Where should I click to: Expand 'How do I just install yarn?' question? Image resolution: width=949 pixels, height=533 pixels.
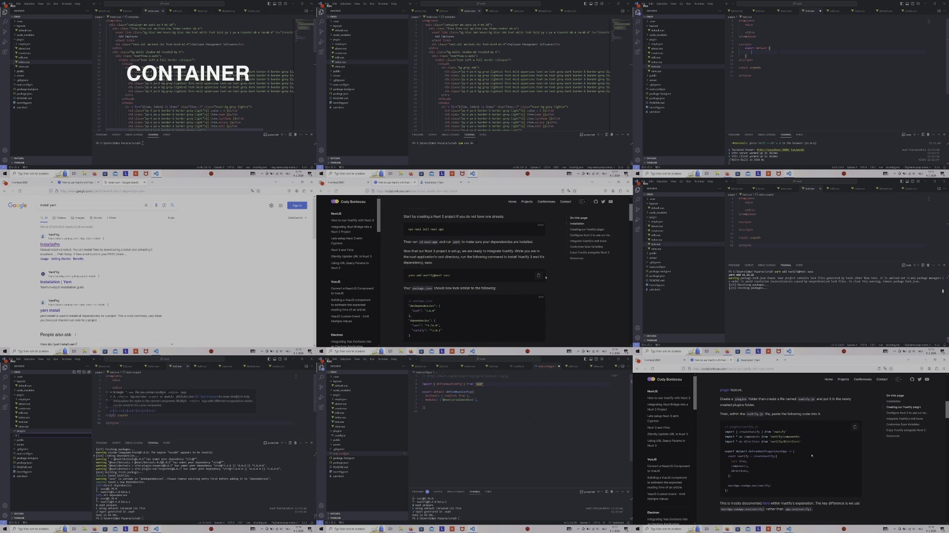tap(106, 344)
